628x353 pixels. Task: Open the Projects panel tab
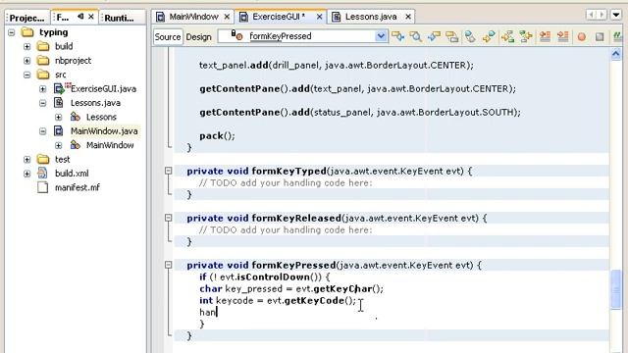[26, 18]
